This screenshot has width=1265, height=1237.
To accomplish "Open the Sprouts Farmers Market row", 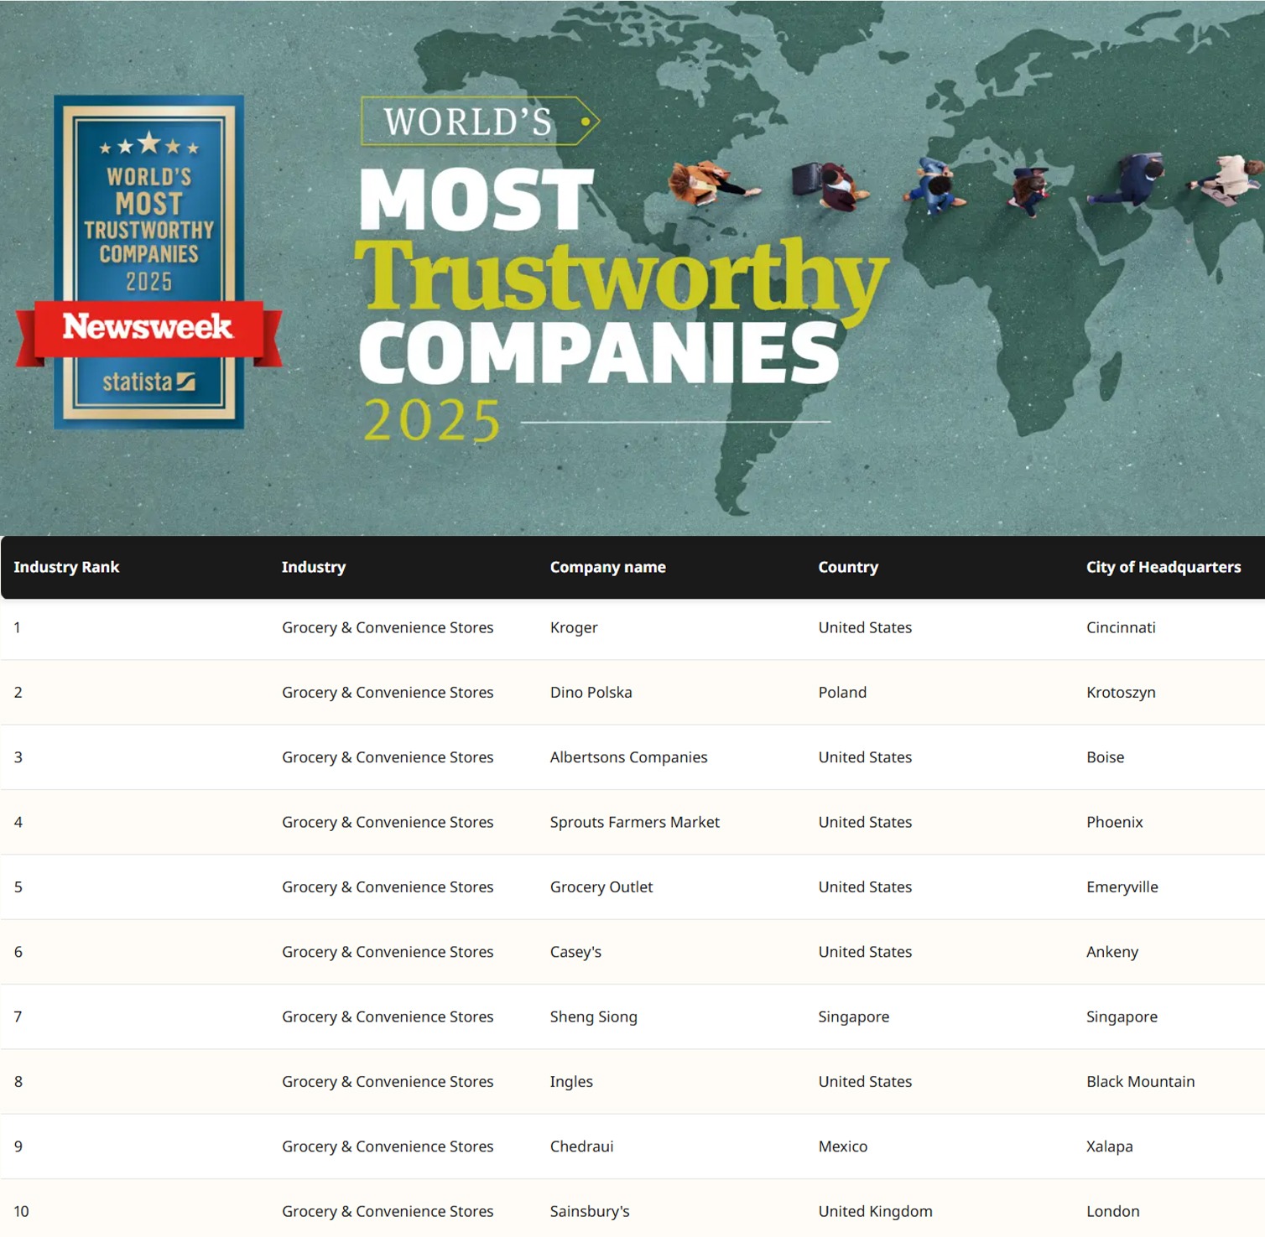I will point(634,822).
